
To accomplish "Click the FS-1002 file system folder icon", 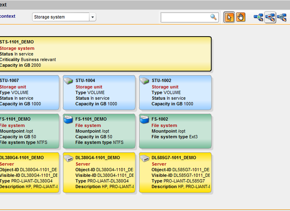I will [x=144, y=119].
